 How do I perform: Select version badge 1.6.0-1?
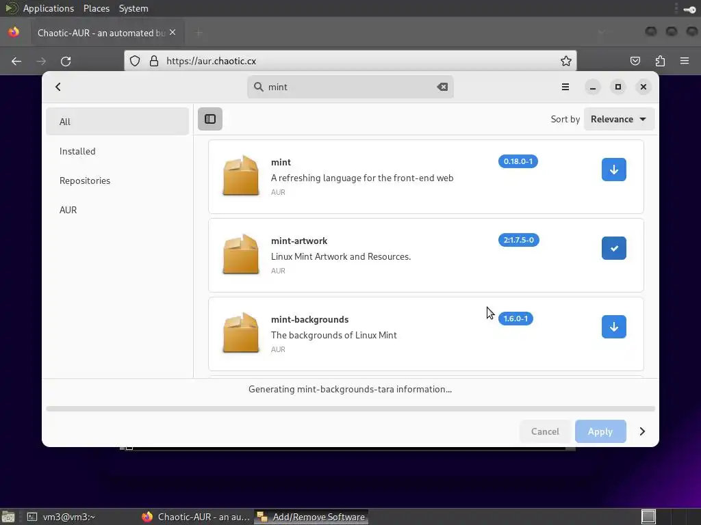(515, 319)
